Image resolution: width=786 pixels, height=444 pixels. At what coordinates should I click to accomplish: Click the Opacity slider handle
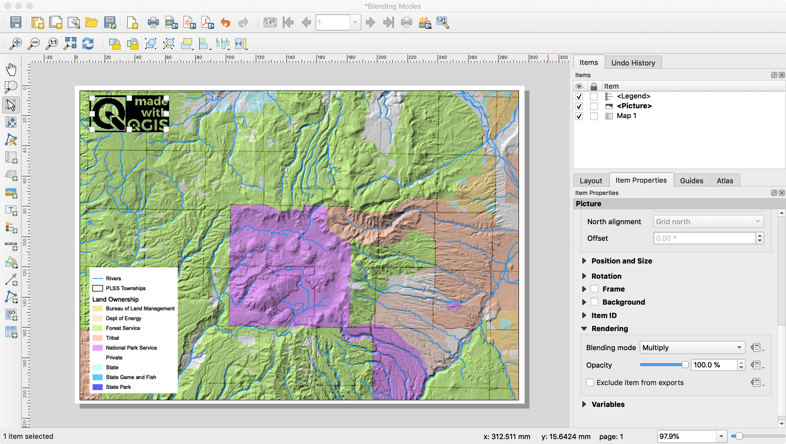tap(685, 365)
